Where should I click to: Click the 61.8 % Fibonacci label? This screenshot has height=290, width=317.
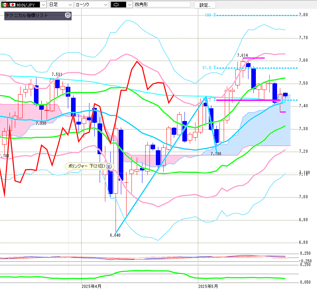click(209, 68)
